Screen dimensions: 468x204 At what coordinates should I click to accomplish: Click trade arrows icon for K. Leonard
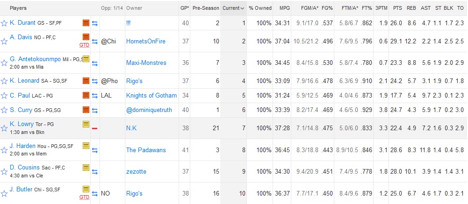tap(95, 81)
